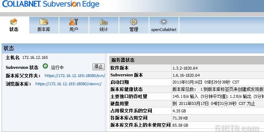
Task: Click the green running status check icon
Action: click(x=45, y=66)
